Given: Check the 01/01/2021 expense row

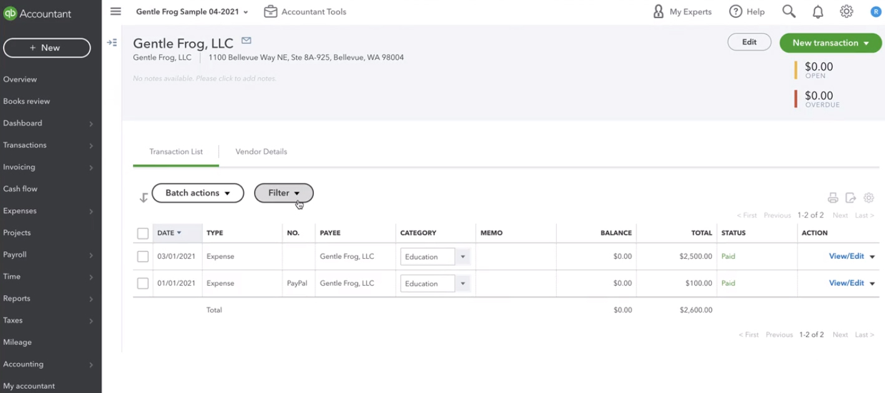Looking at the screenshot, I should [143, 283].
